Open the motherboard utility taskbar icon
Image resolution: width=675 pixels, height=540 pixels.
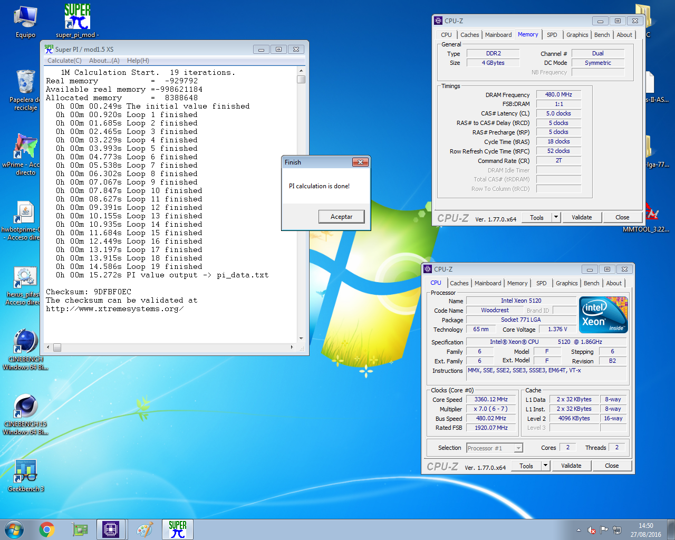80,529
